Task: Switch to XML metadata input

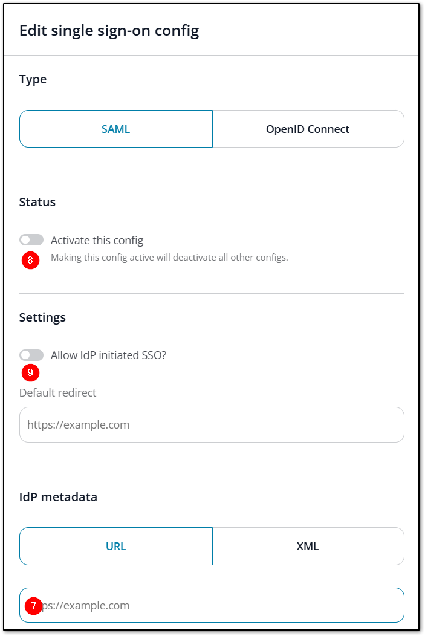Action: (x=308, y=545)
